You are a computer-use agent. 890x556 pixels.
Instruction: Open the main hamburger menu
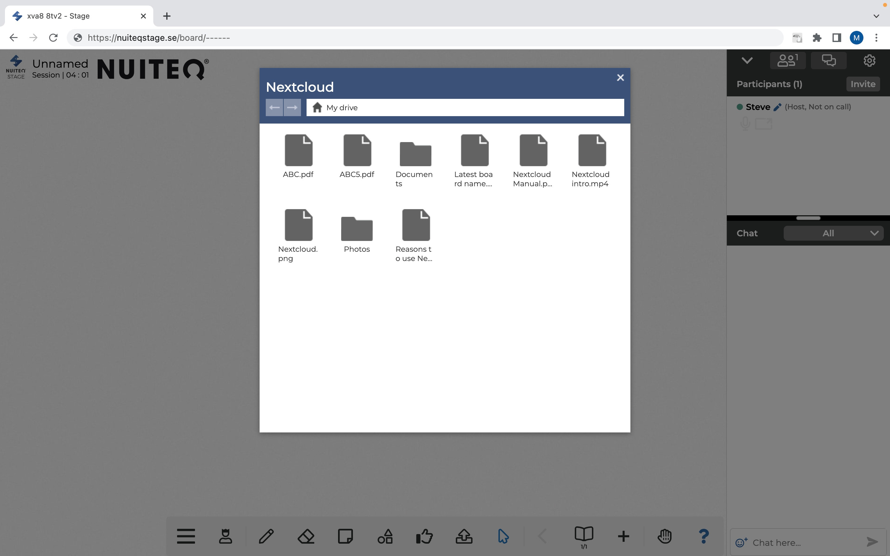pyautogui.click(x=186, y=536)
